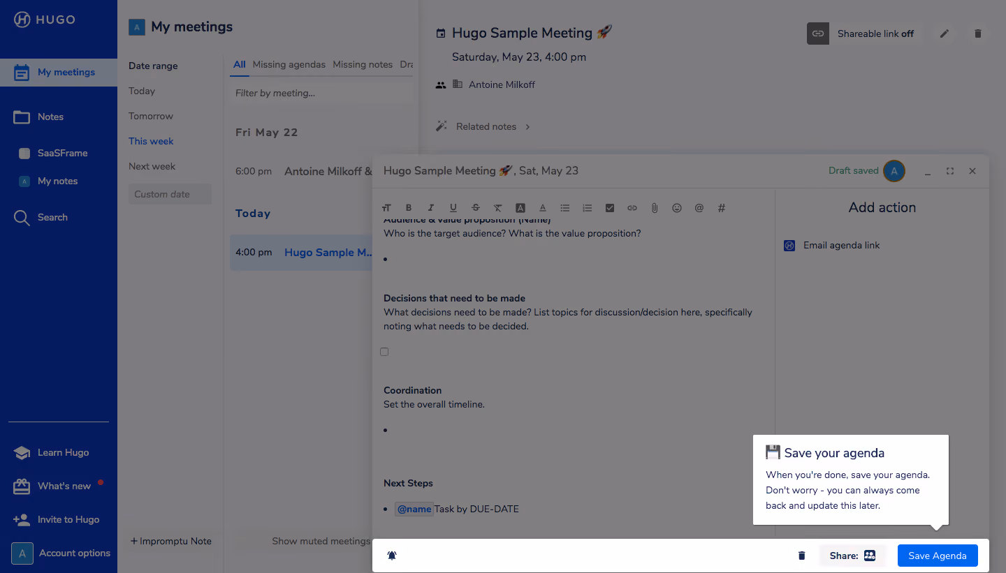Click the text size formatting icon
Screen dimensions: 1006x573
tap(386, 208)
